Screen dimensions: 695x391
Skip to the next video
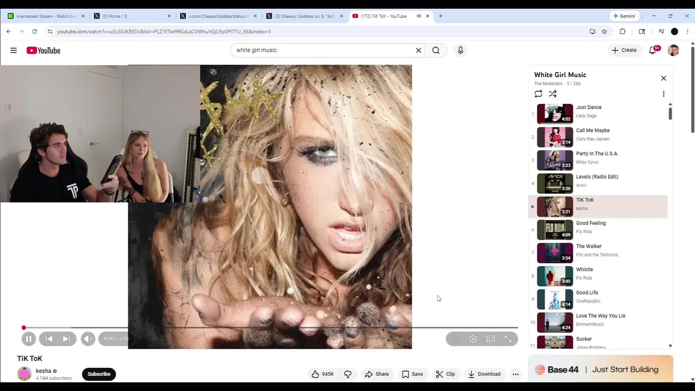point(66,339)
